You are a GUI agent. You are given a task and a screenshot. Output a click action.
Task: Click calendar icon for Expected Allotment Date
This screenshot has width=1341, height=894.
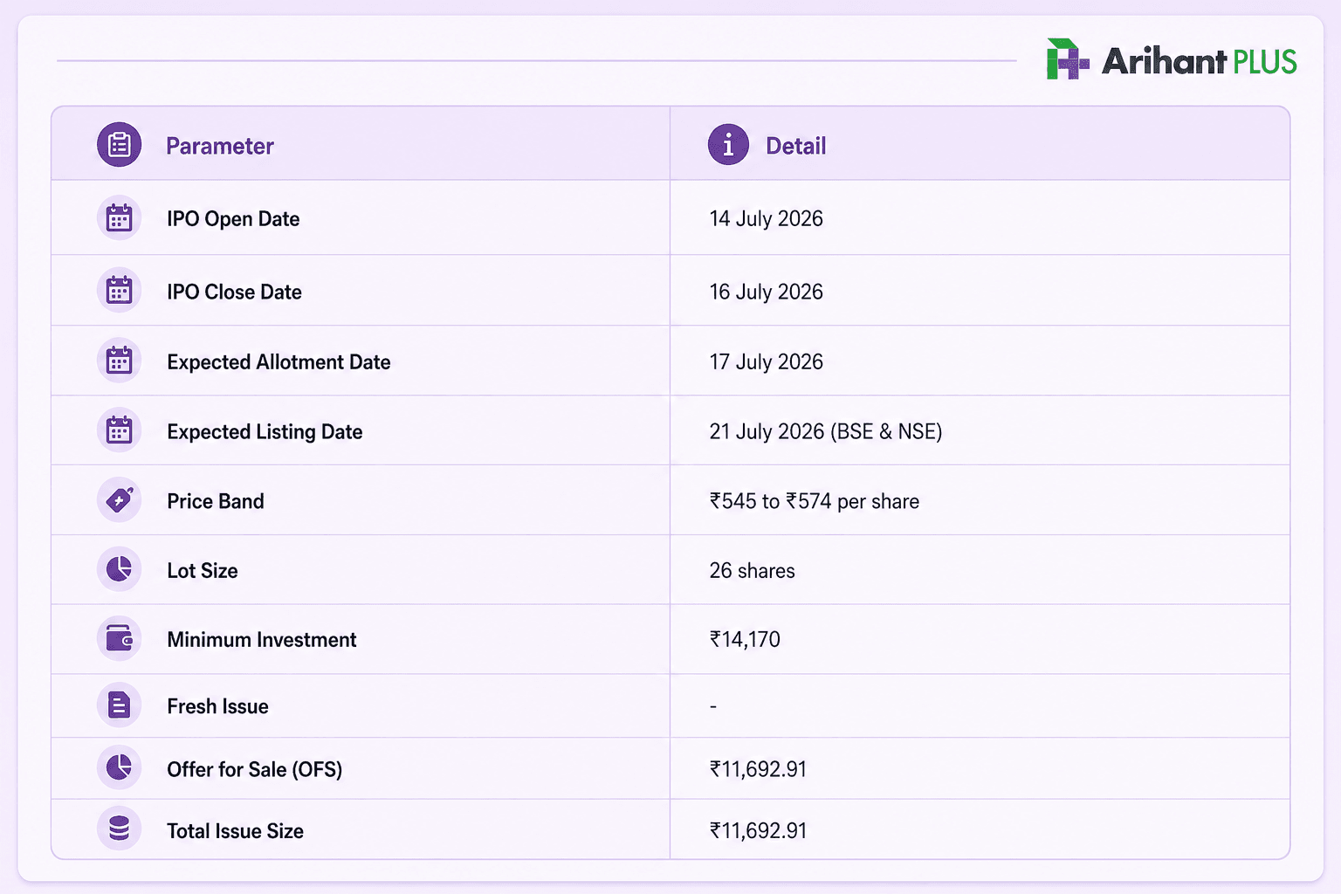pos(119,361)
